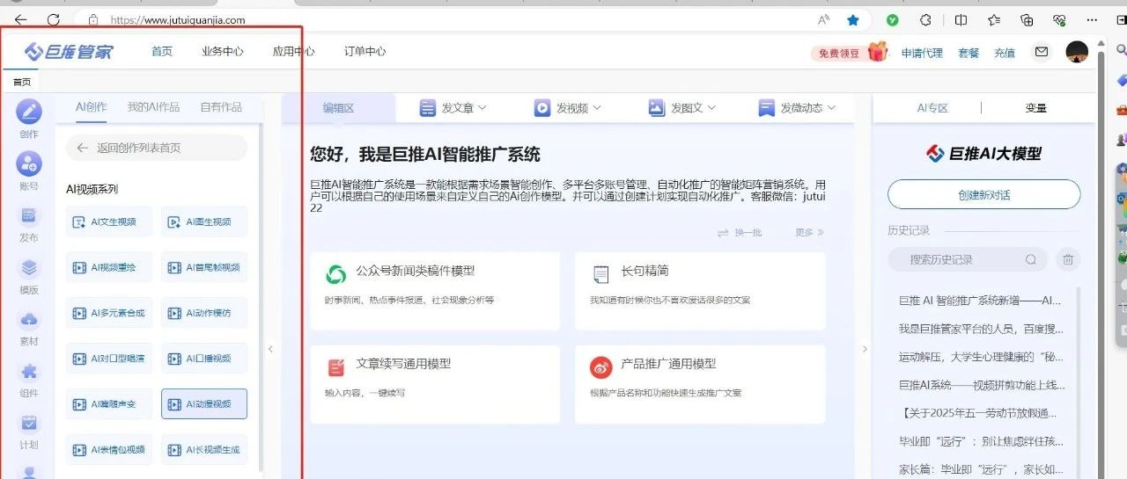Click the browser address bar URL
The image size is (1127, 479).
(178, 19)
